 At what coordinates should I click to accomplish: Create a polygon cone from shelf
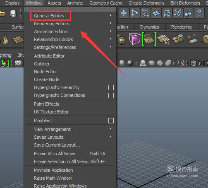pyautogui.click(x=5, y=39)
